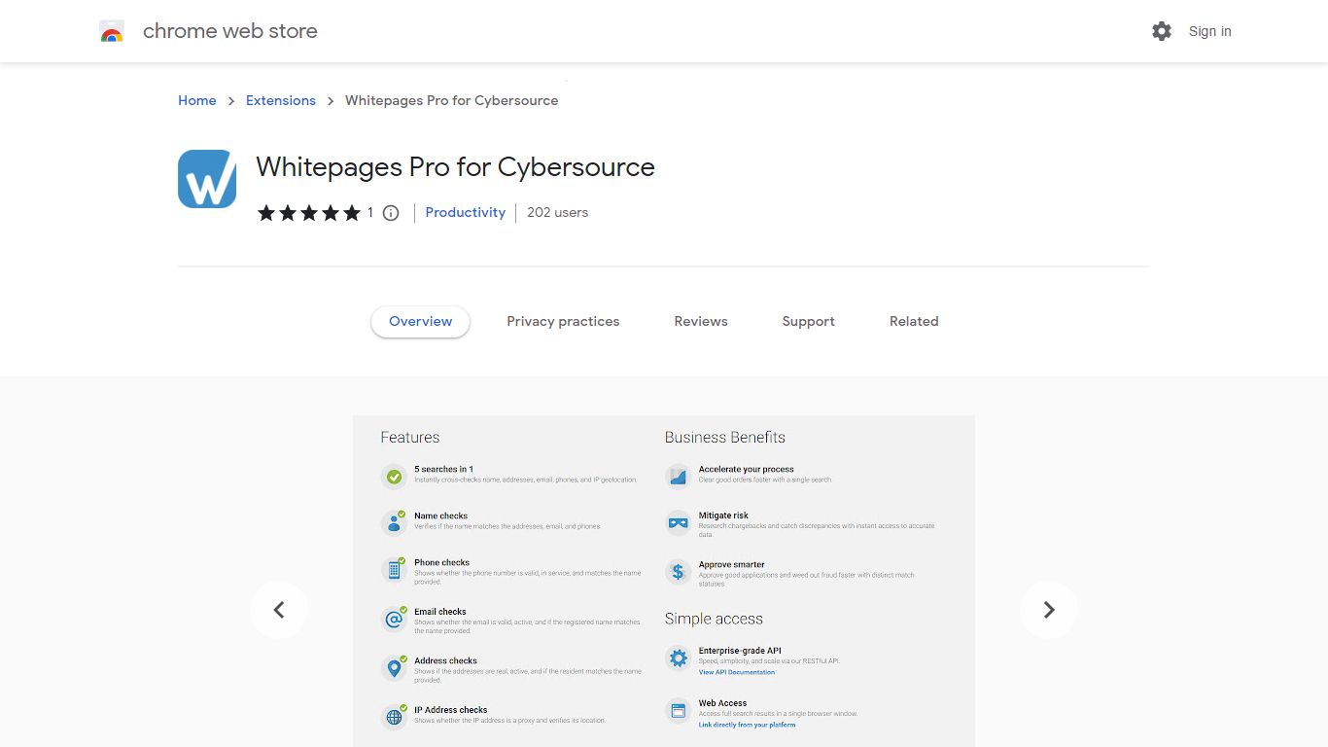
Task: Click the 'Features' heading in the screenshot
Action: [x=410, y=438]
